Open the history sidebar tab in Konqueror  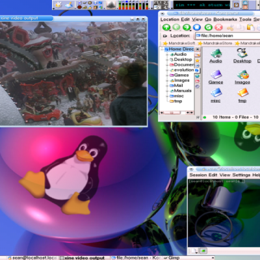198,66
